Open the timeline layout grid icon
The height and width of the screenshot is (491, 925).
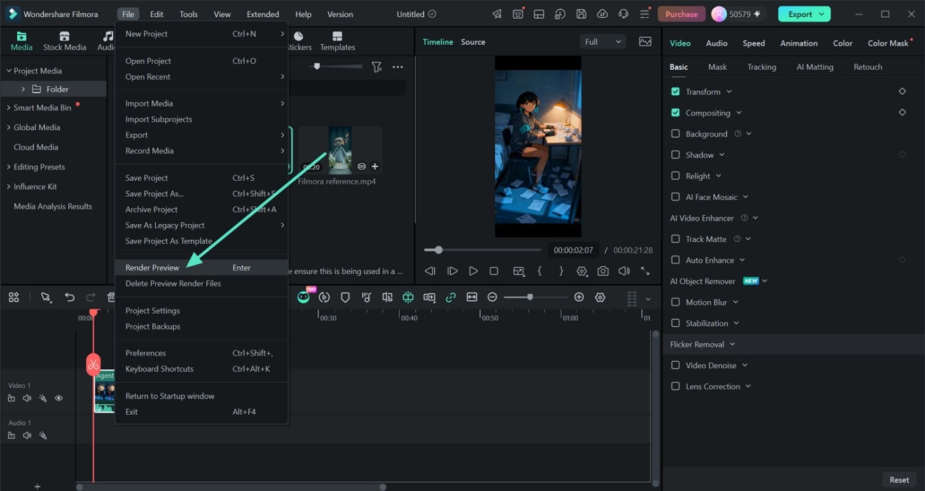(14, 297)
